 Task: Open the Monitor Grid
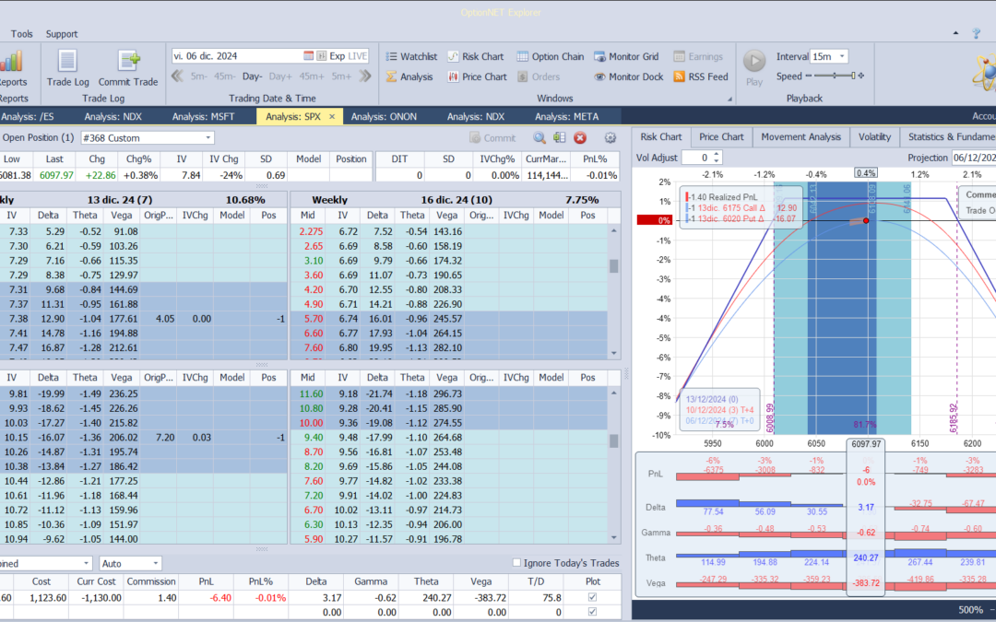[x=626, y=56]
